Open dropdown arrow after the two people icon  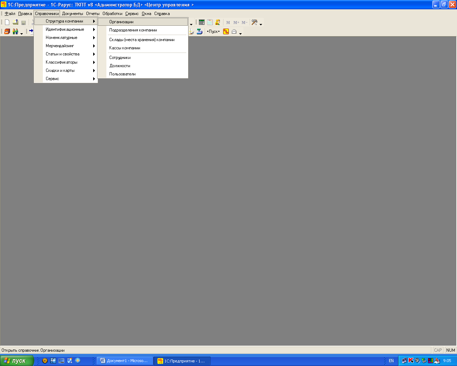pos(21,34)
